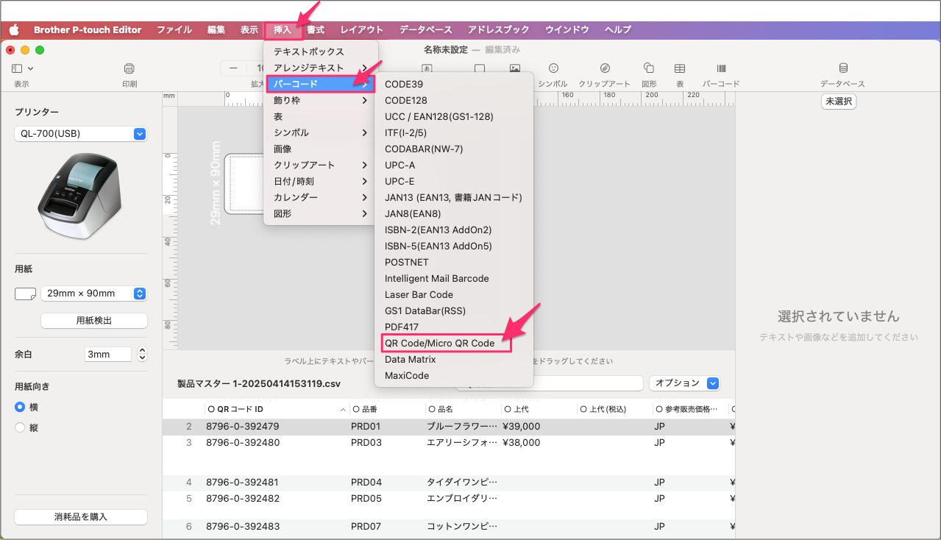Open the ファイル menu

click(x=174, y=30)
